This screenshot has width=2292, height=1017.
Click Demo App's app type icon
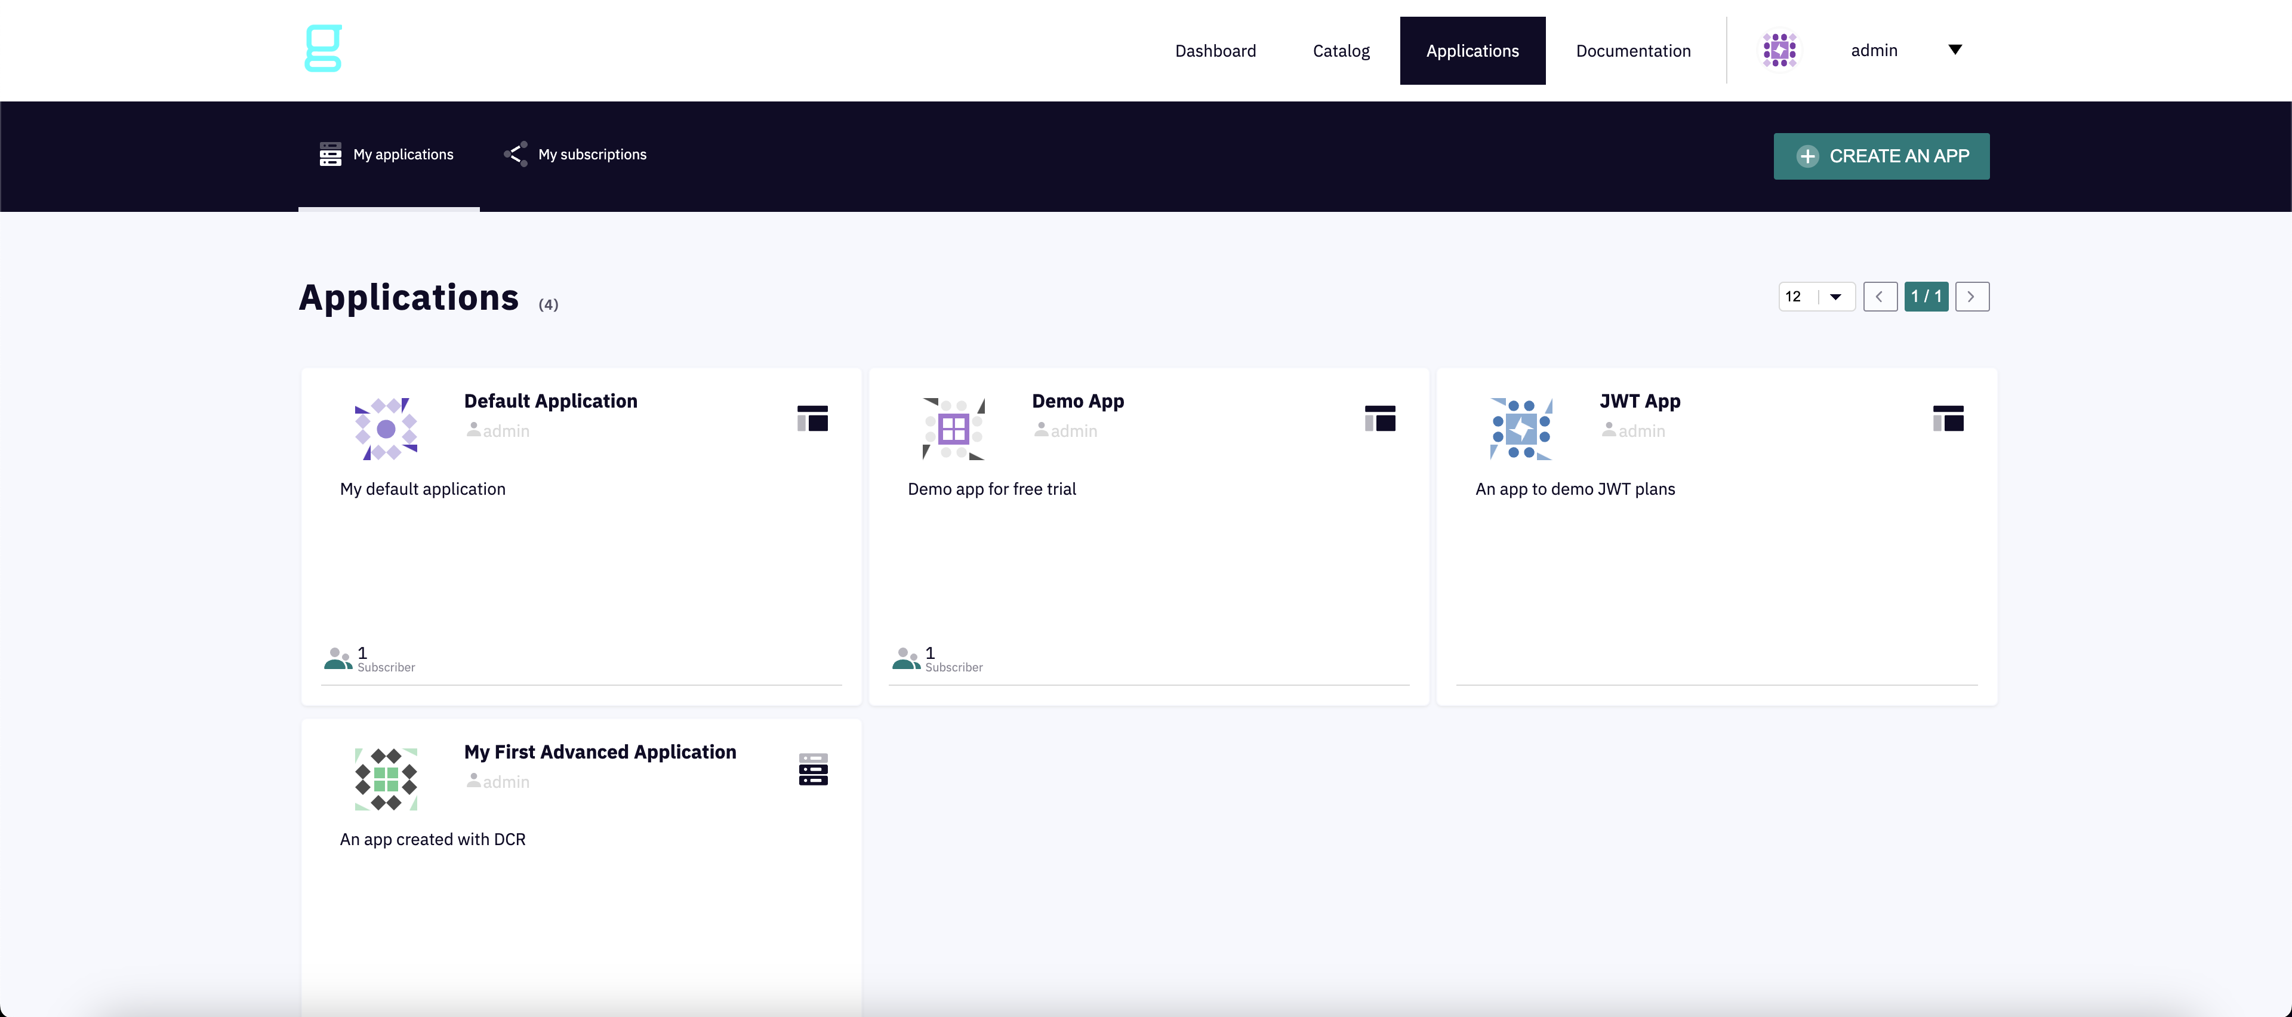pos(1380,418)
